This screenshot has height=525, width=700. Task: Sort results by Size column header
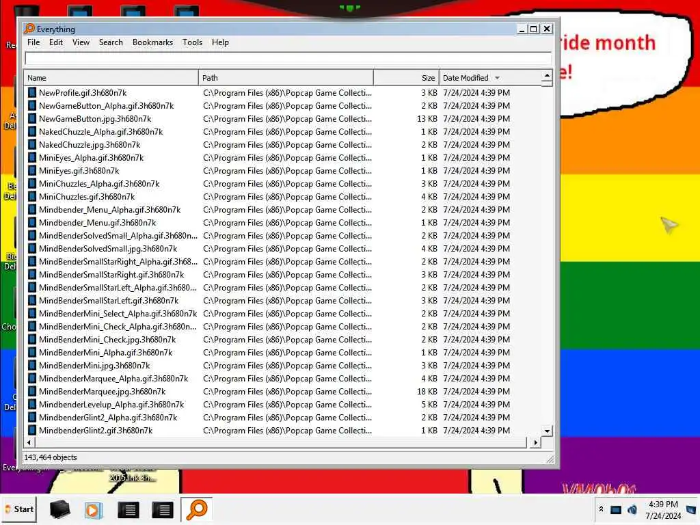(x=406, y=78)
